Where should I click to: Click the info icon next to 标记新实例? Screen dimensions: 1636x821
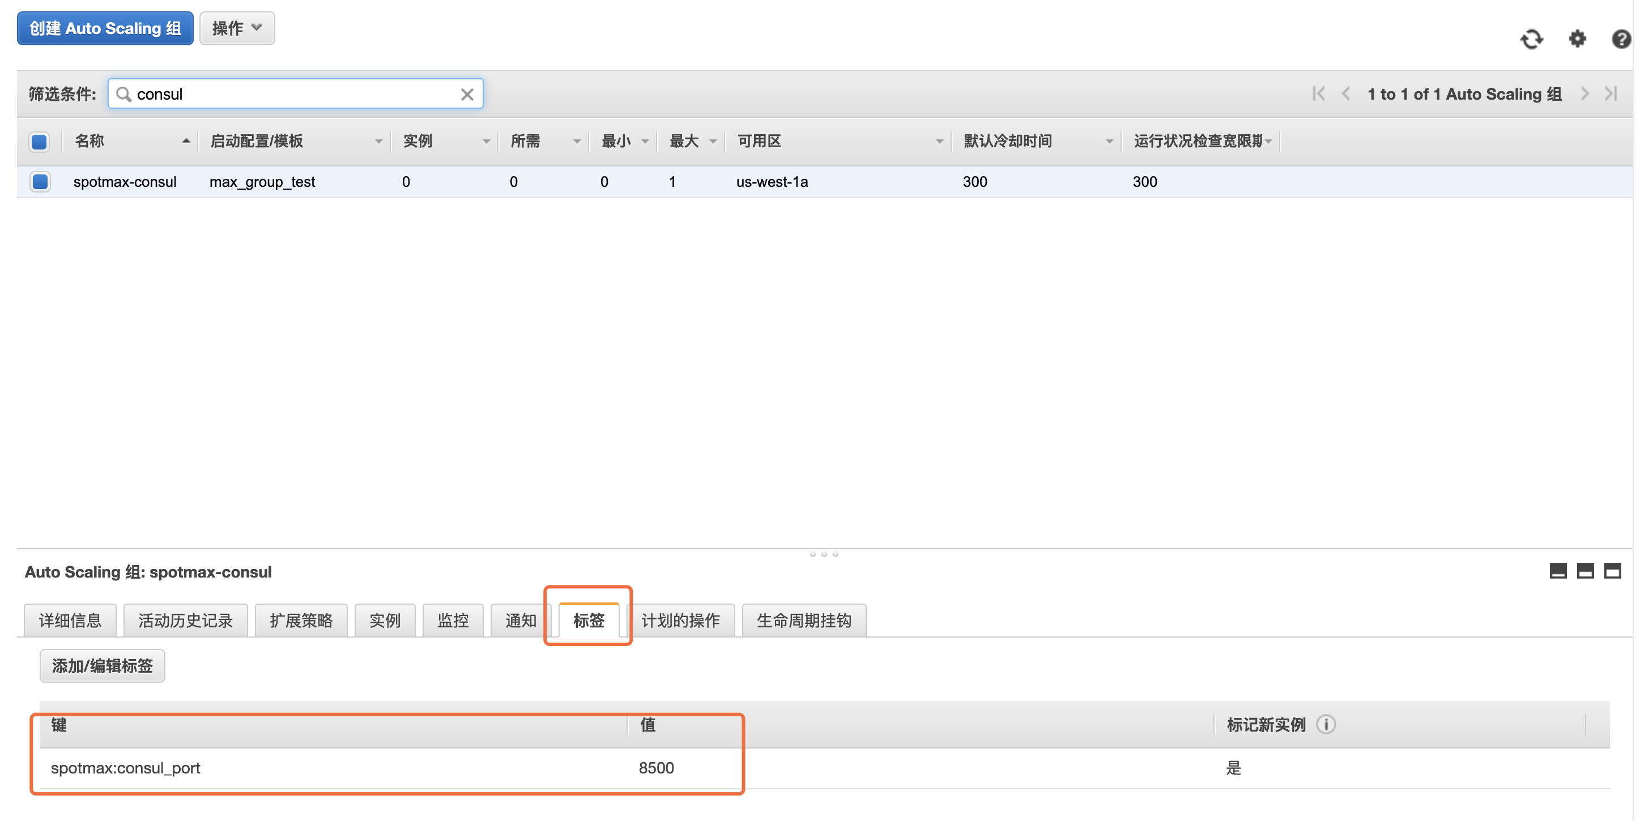click(x=1326, y=725)
